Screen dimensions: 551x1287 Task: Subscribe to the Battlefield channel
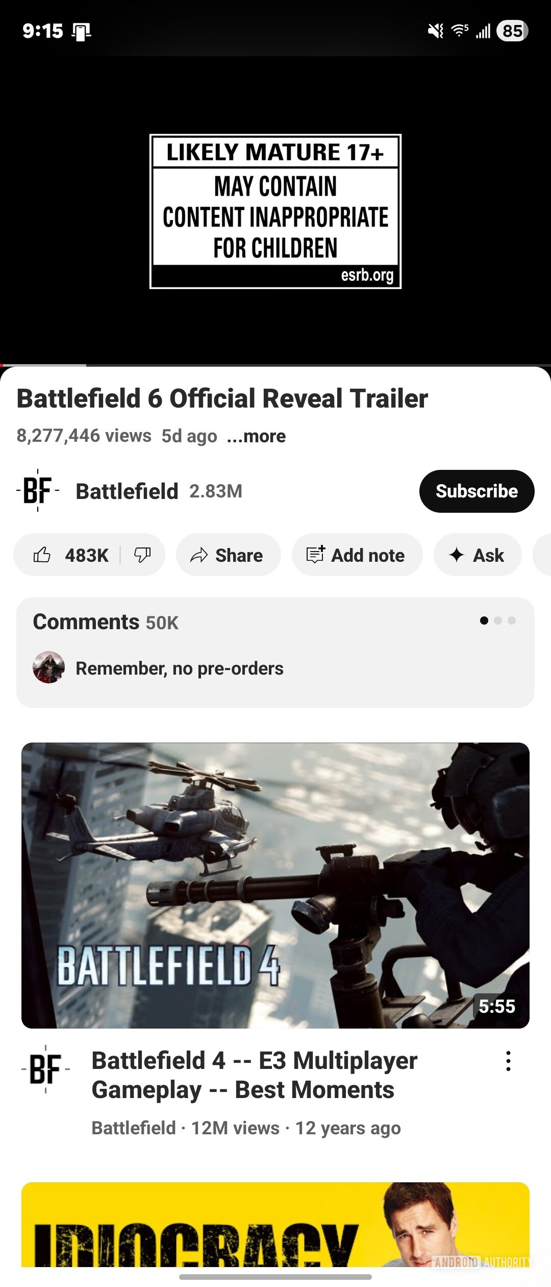[477, 491]
